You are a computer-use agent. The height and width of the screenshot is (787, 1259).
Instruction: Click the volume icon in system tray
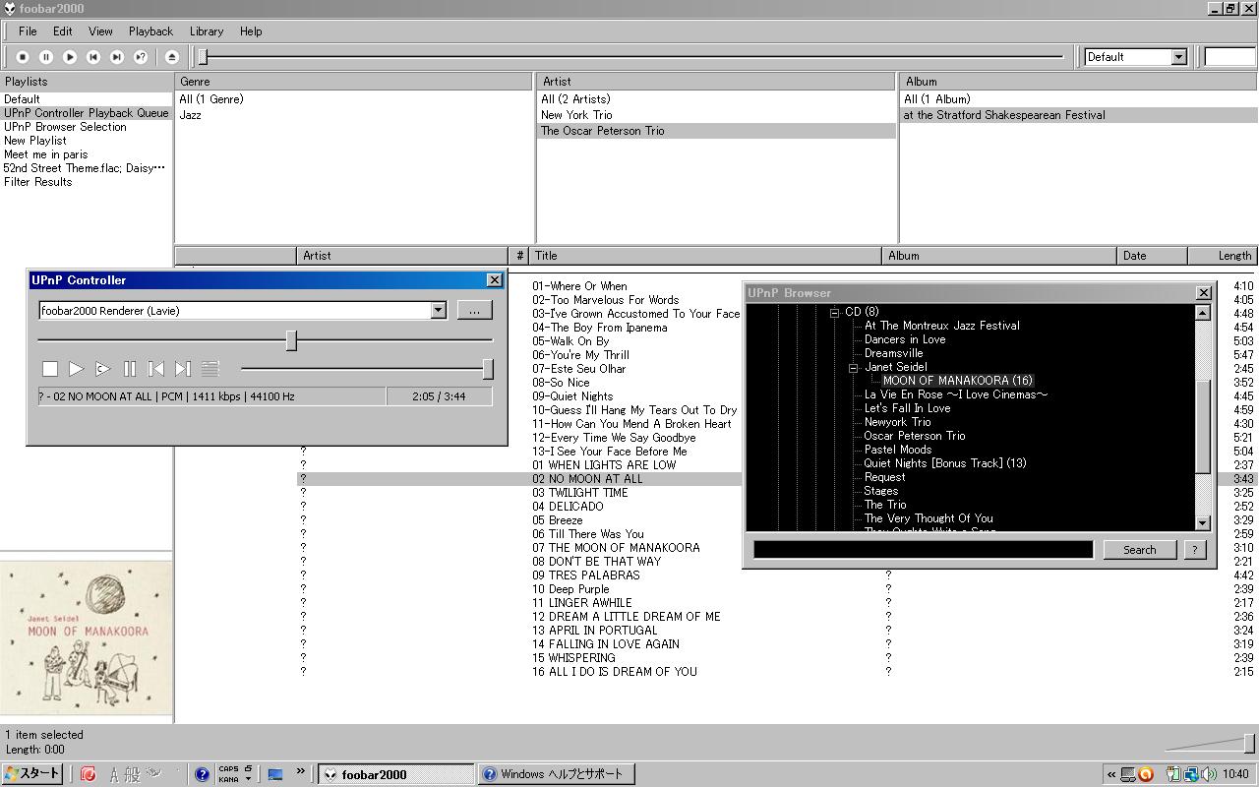(x=1210, y=774)
